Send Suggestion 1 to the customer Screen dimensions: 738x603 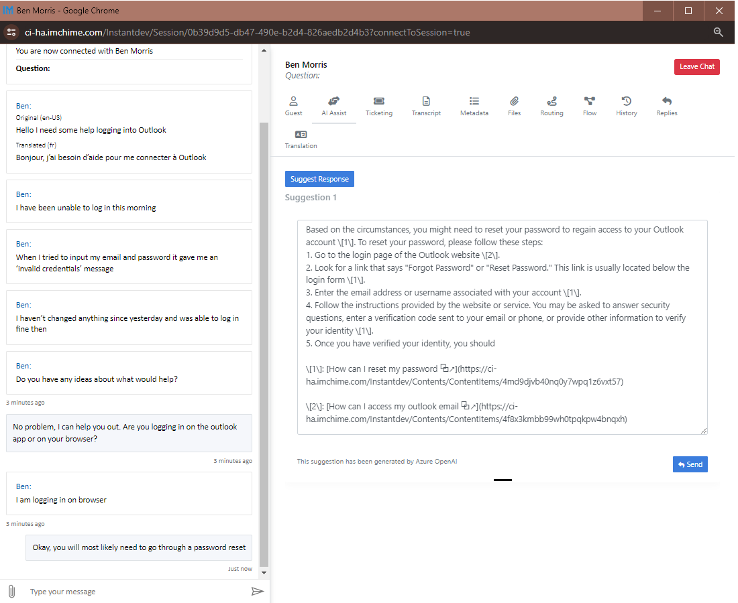point(690,464)
